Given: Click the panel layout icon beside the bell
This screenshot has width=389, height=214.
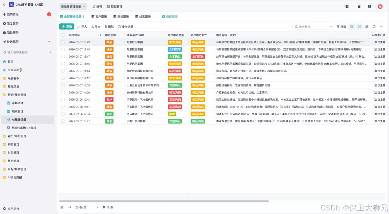Looking at the screenshot, I should tap(347, 6).
